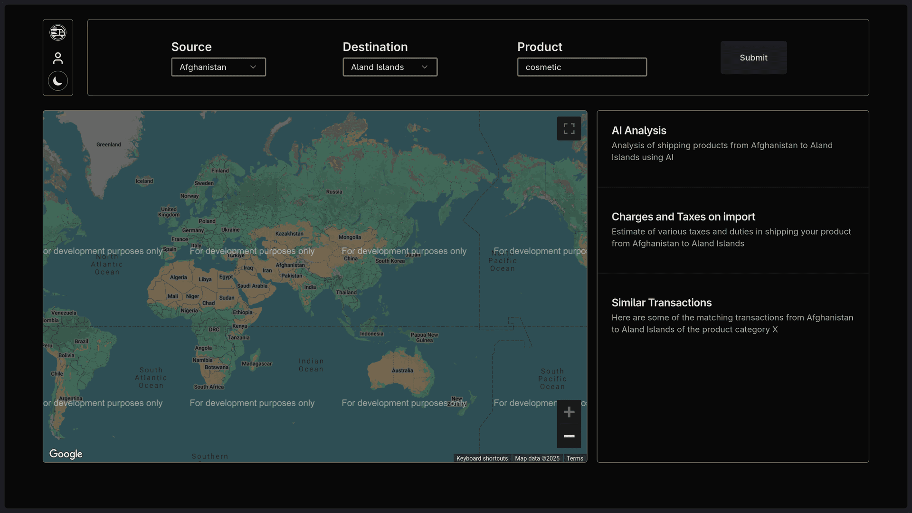Image resolution: width=912 pixels, height=513 pixels.
Task: Click the Finland label on the map
Action: (220, 171)
